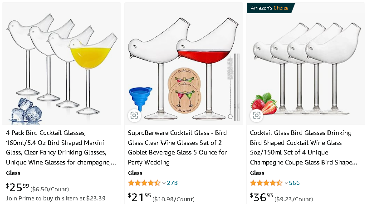367x204 pixels.
Task: Open the Cocktail Glass Bird Glasses Drinking title
Action: (x=301, y=147)
